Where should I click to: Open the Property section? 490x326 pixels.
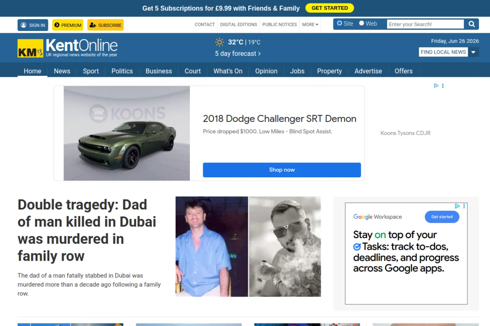[x=330, y=71]
